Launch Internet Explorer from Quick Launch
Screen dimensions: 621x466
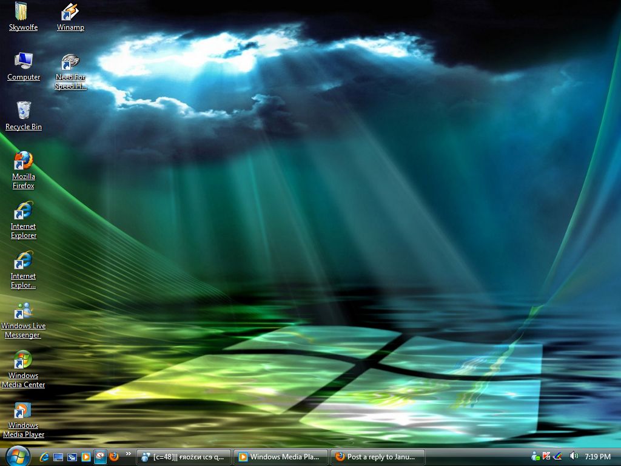(44, 457)
